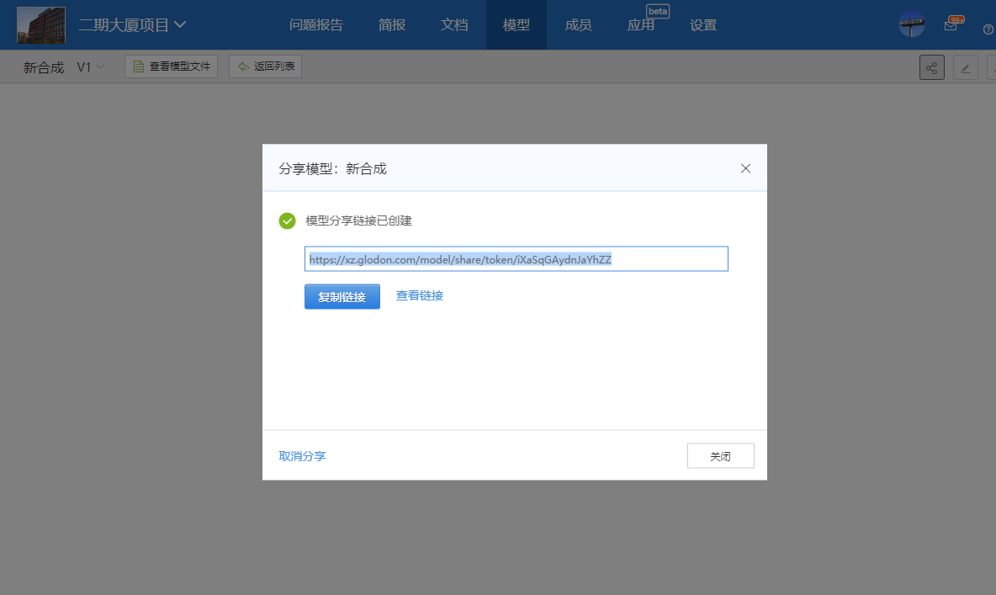Screen dimensions: 996x595
Task: Open the user avatar profile
Action: 911,24
